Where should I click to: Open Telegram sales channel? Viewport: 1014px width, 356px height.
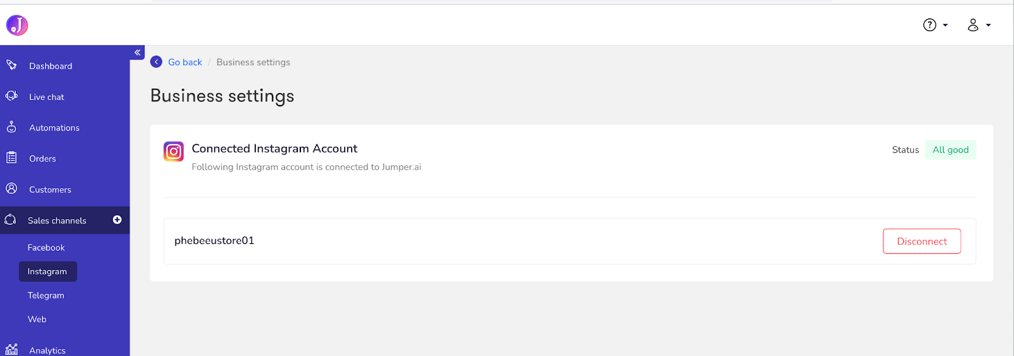(x=46, y=296)
